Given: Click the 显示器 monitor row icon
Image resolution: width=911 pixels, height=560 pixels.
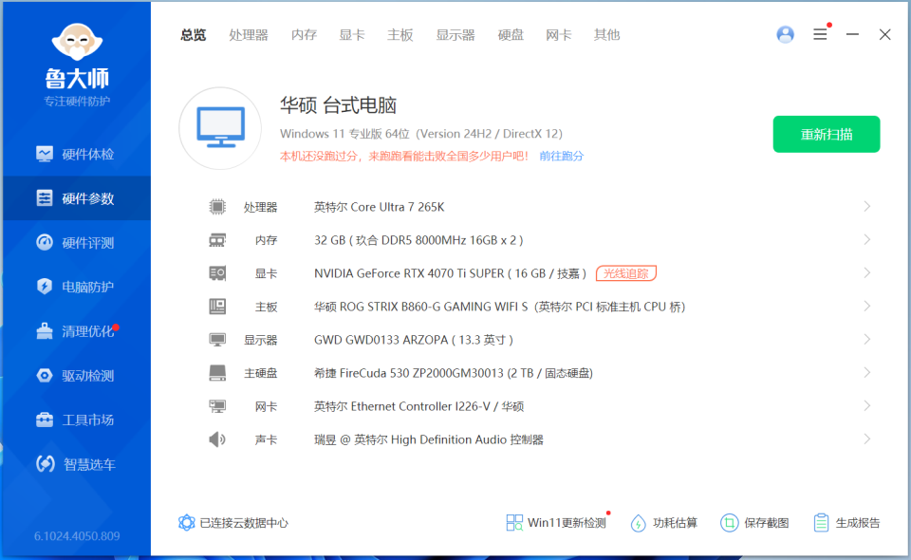Looking at the screenshot, I should click(x=217, y=340).
